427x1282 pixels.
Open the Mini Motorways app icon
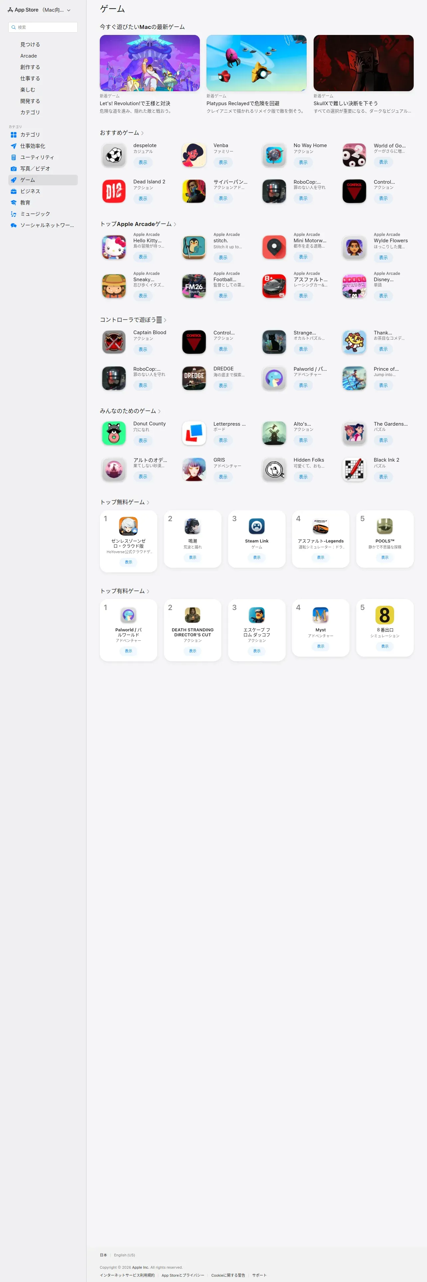click(274, 247)
